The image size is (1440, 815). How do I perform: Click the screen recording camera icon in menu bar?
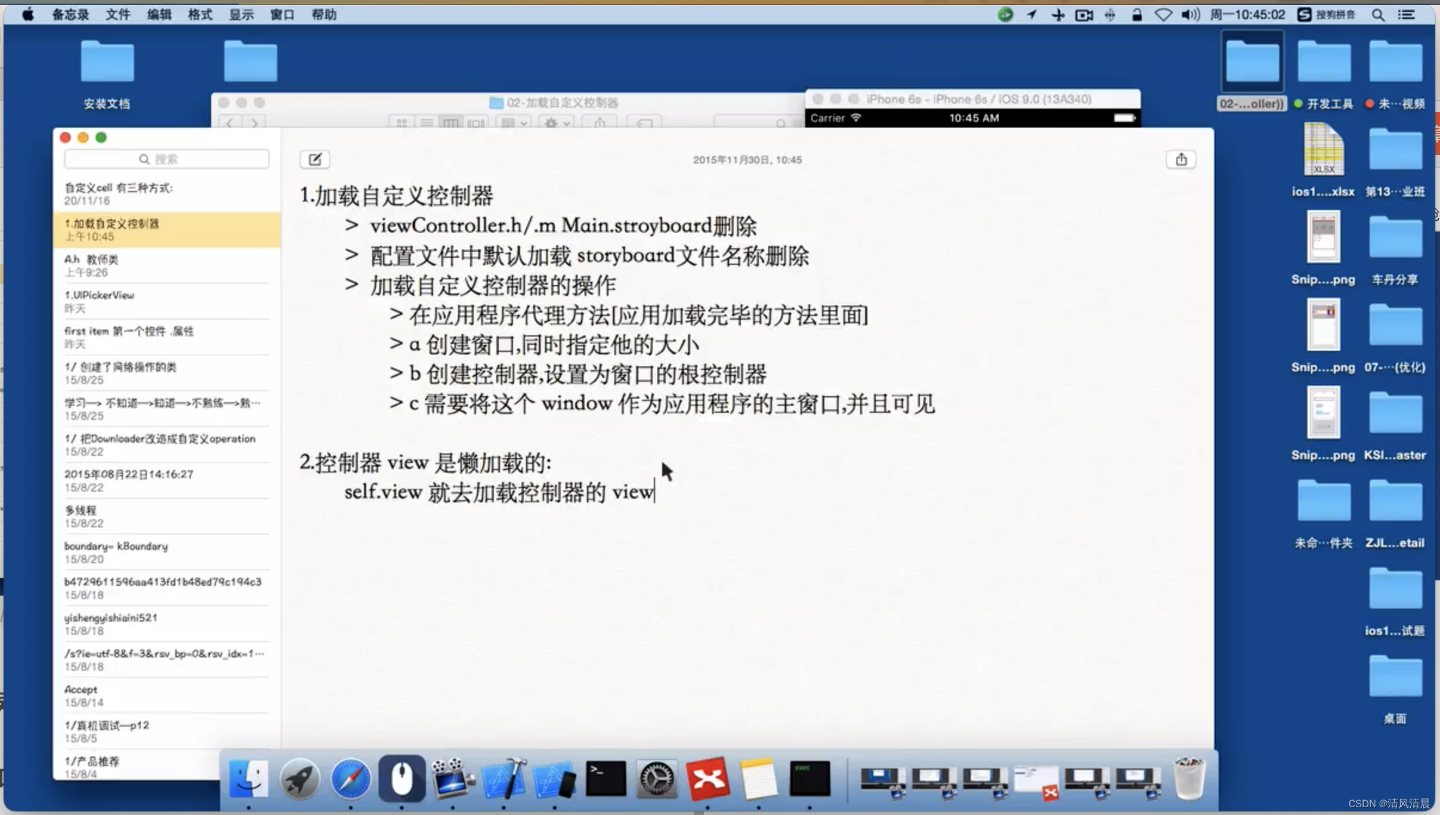pos(1084,14)
